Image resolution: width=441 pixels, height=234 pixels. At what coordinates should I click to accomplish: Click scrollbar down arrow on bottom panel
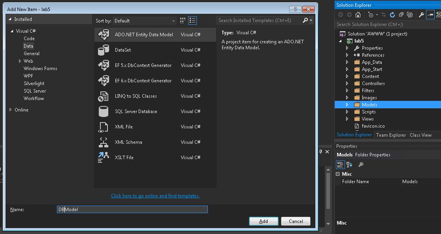click(x=328, y=224)
